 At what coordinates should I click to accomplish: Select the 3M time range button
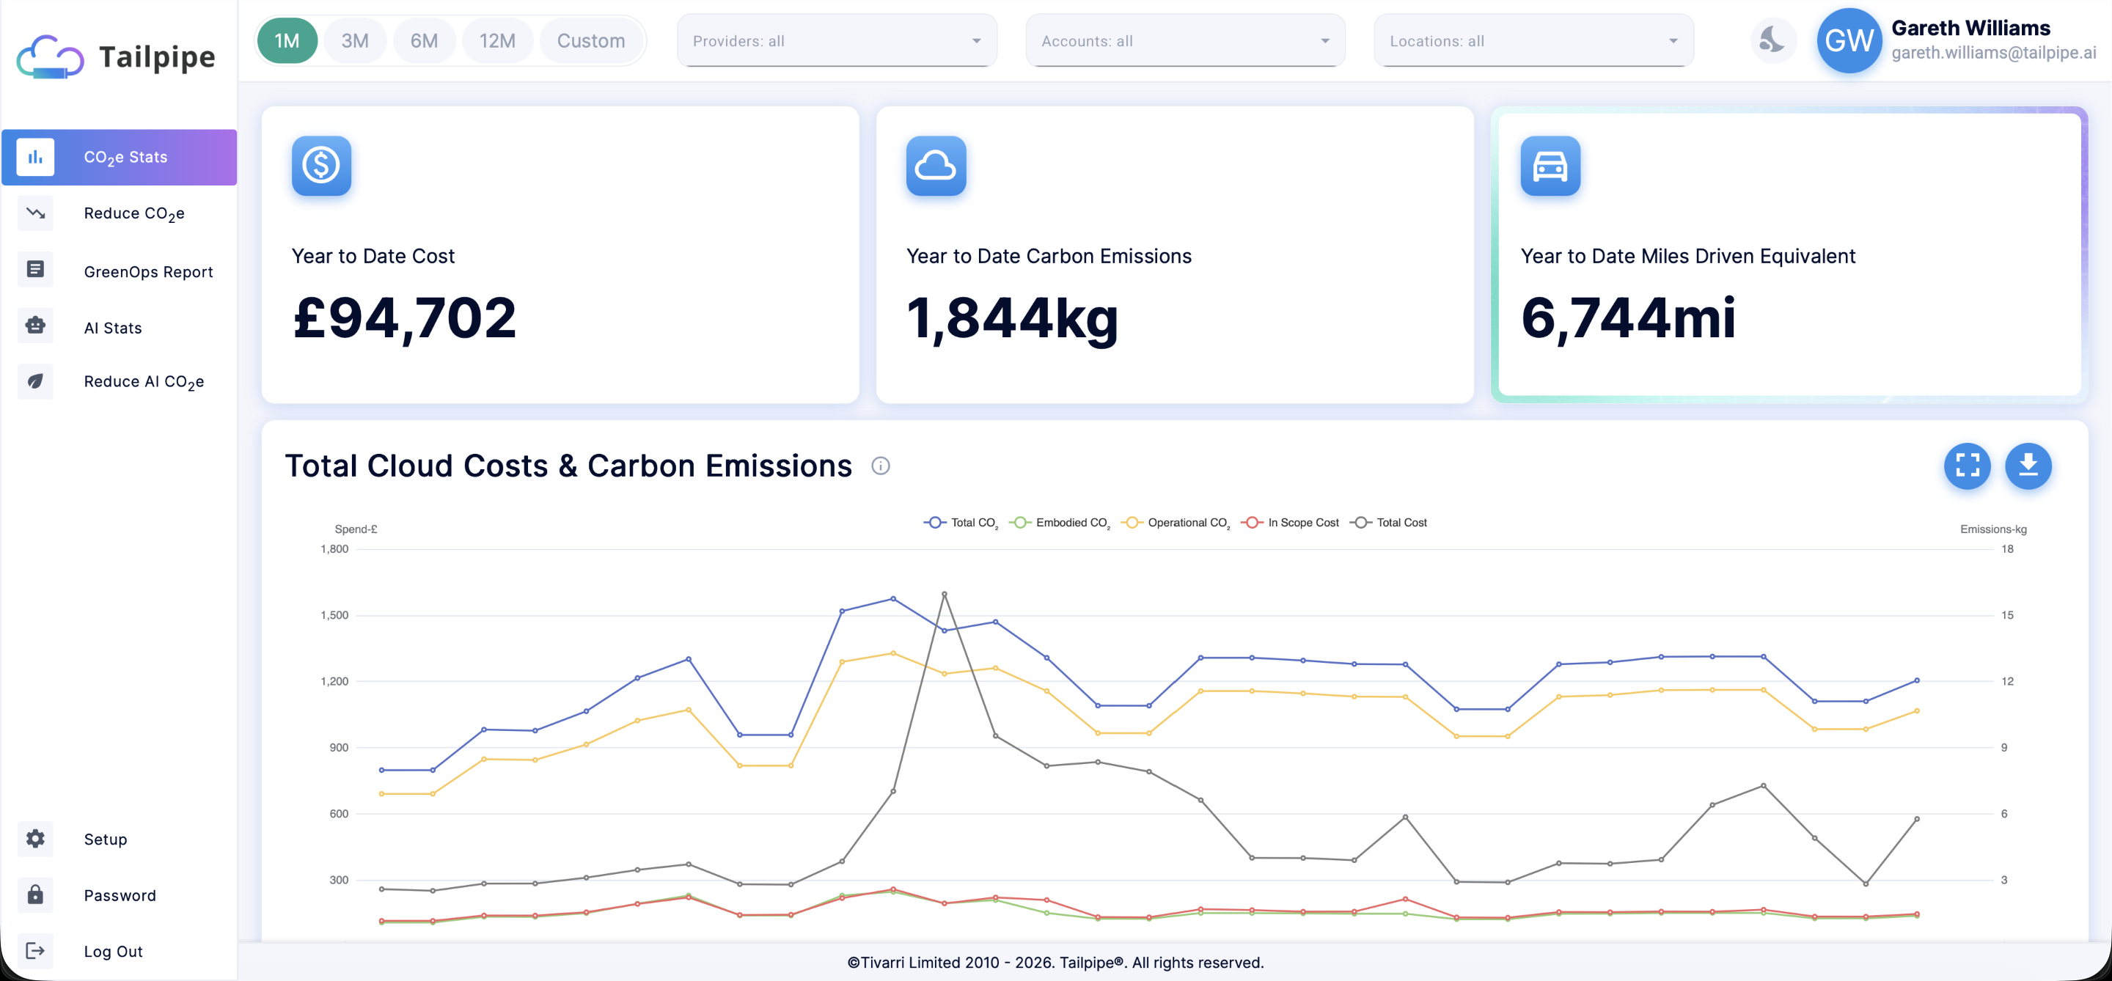pyautogui.click(x=355, y=40)
